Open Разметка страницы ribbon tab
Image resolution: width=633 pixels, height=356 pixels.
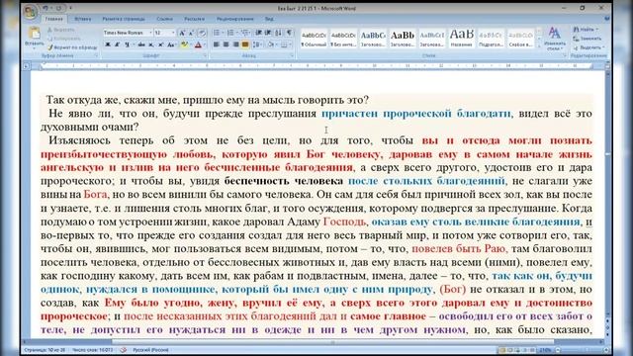(124, 19)
